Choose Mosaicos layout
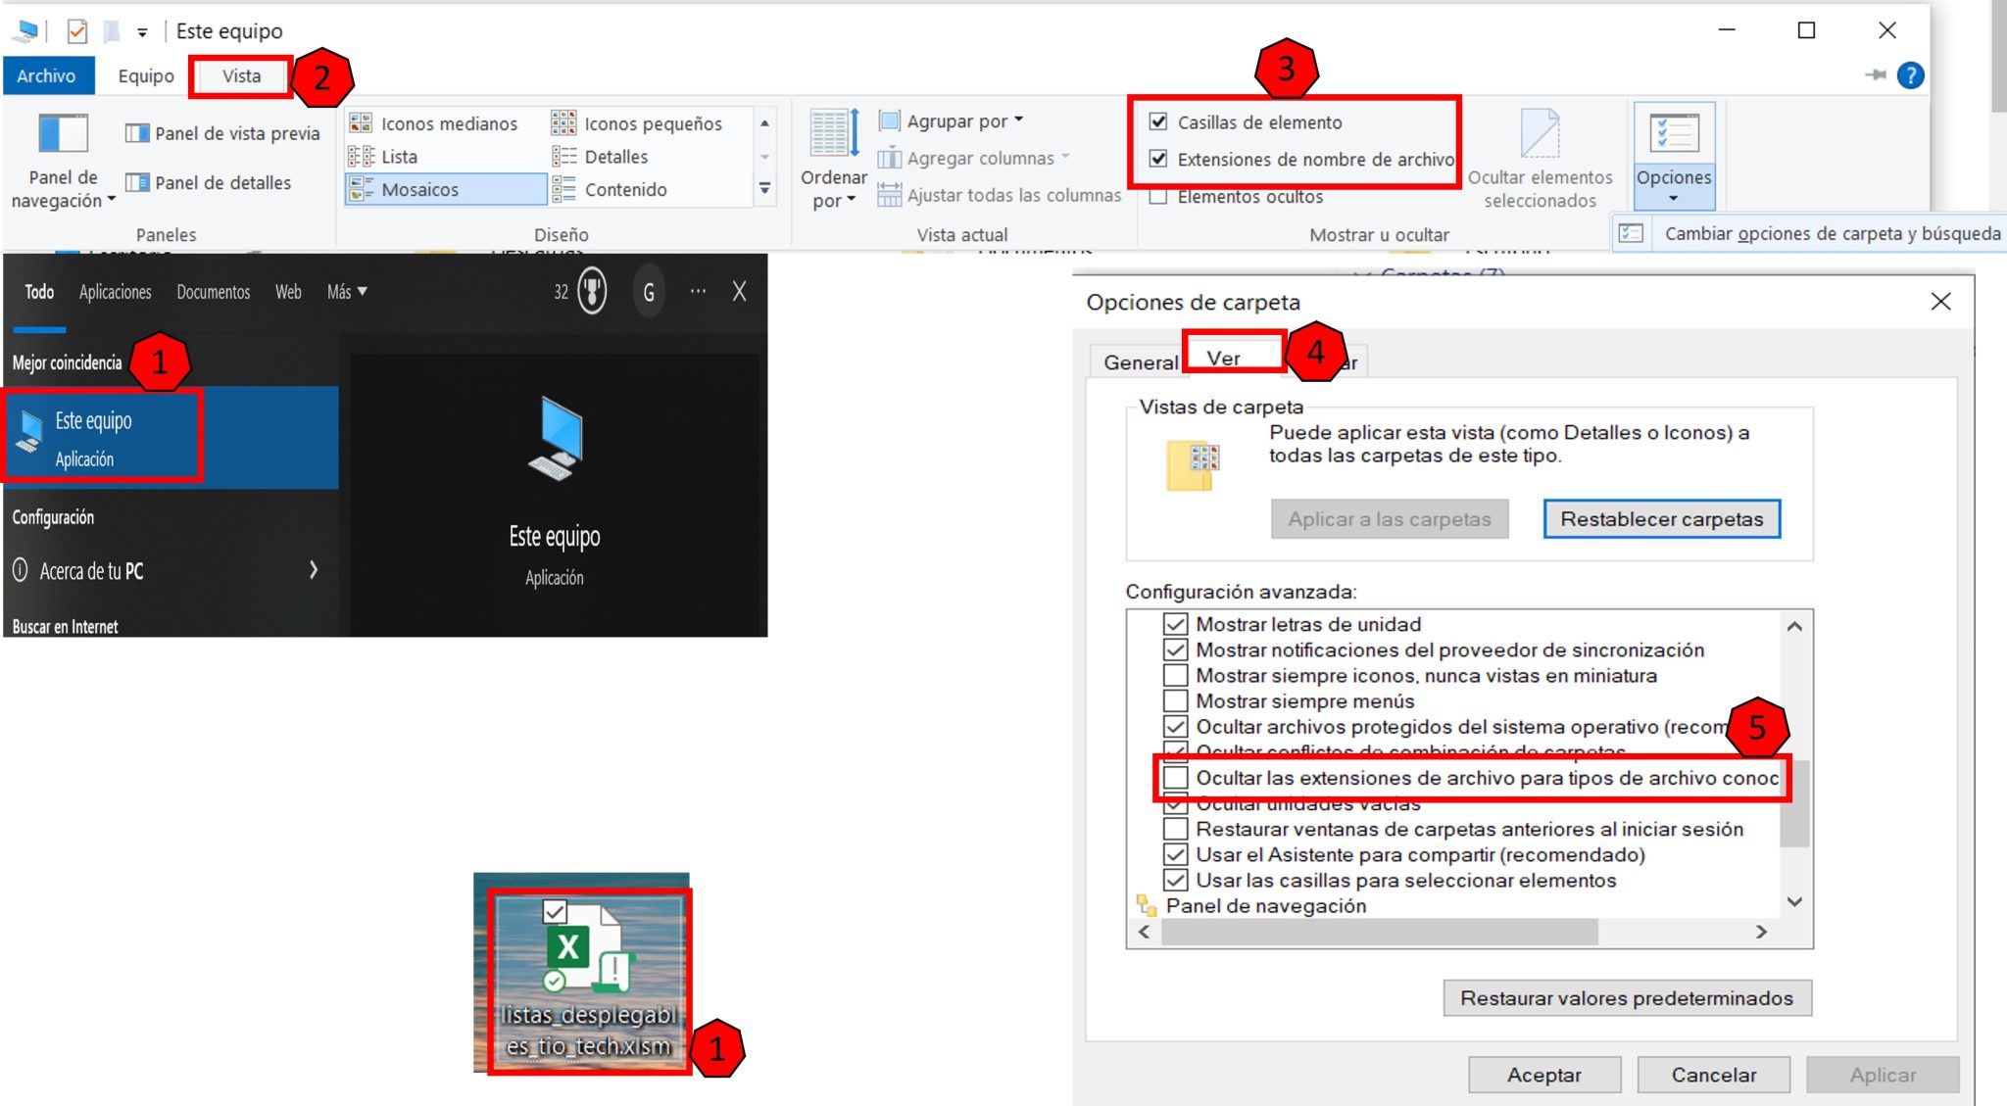2007x1106 pixels. pos(445,189)
